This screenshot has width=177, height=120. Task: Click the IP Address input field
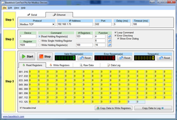pos(75,24)
